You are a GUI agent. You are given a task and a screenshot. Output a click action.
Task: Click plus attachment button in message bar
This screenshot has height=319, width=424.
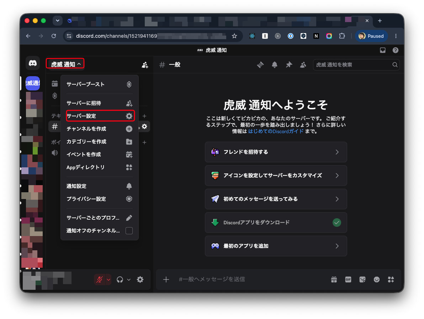point(166,279)
